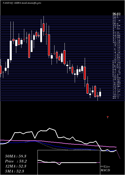Click the 50MA : 58.3 value
Image resolution: width=125 pixels, height=175 pixels.
click(x=16, y=156)
